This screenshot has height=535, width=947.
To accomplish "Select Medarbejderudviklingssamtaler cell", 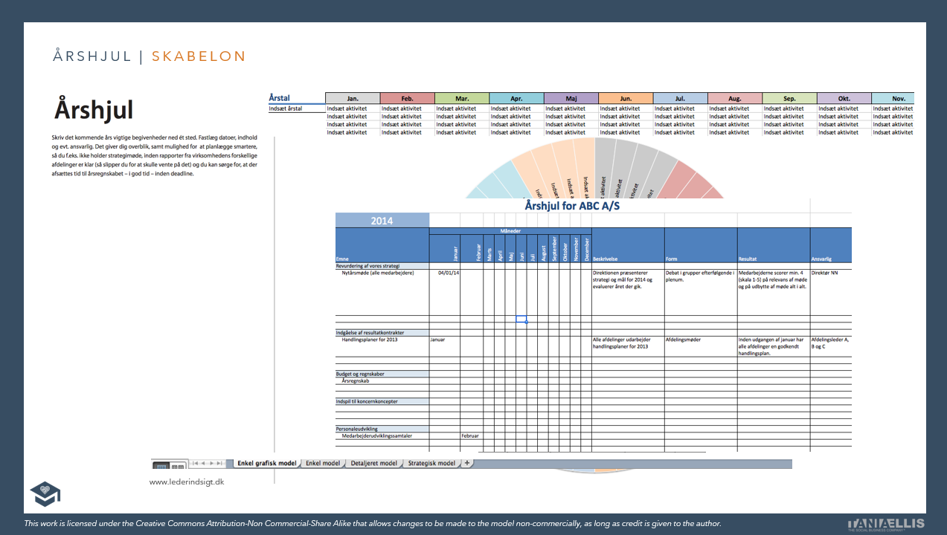I will [x=382, y=436].
